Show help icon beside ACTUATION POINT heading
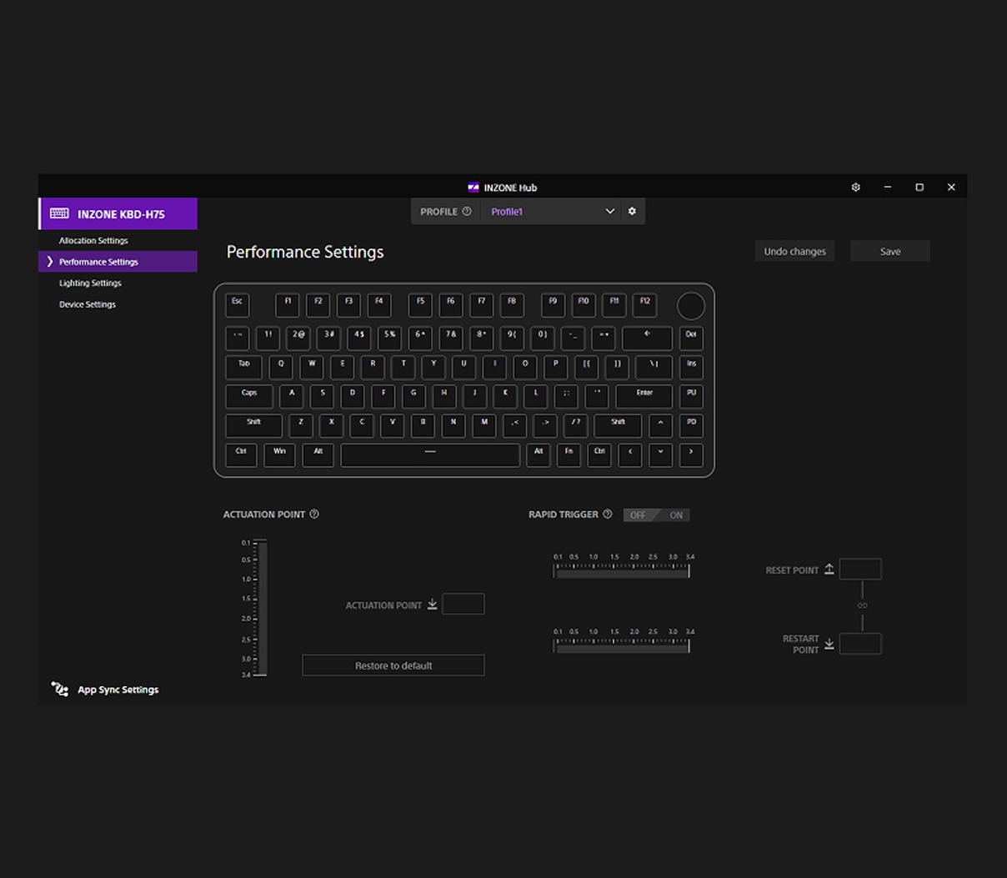This screenshot has height=878, width=1007. tap(314, 514)
